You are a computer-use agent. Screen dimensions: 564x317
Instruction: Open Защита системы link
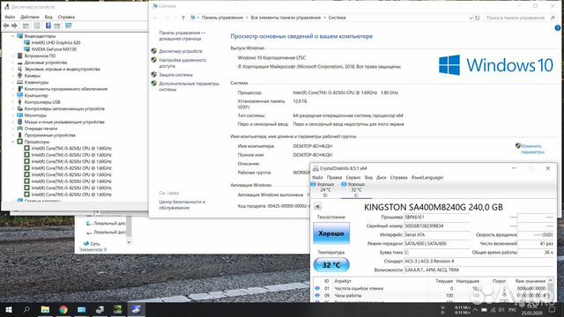176,75
